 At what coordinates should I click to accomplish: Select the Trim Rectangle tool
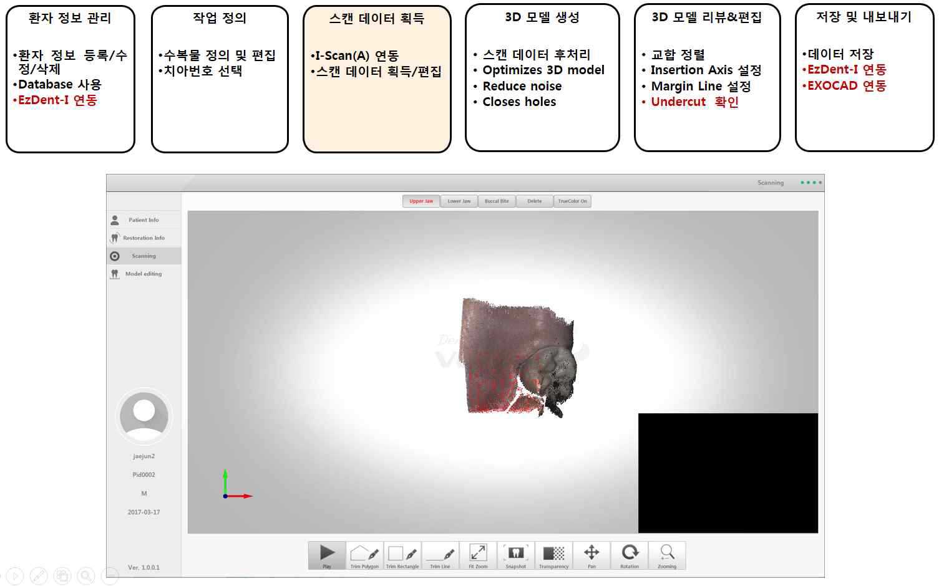point(402,555)
